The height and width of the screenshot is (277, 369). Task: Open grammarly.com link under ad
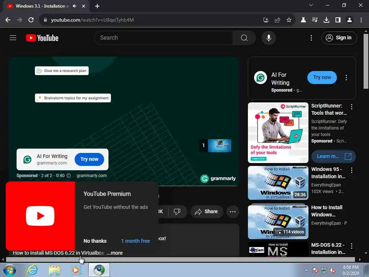pos(92,176)
